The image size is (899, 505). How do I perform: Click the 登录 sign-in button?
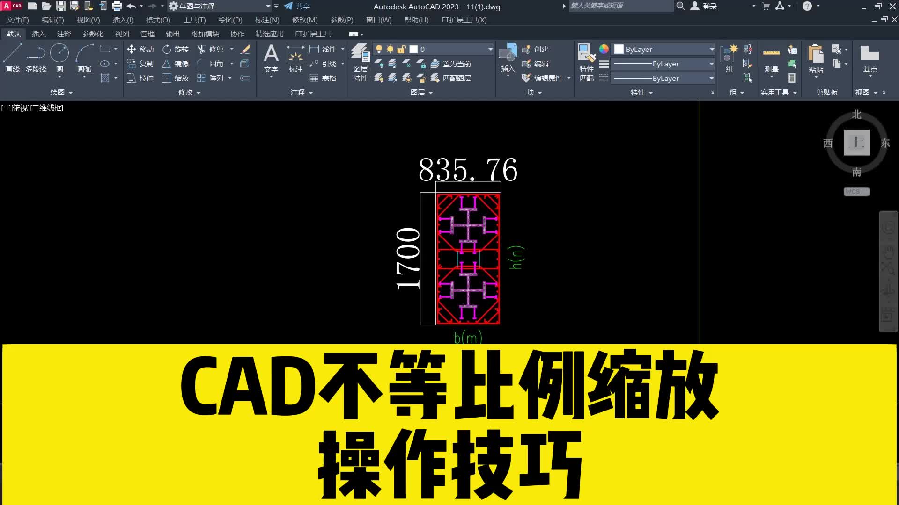pyautogui.click(x=704, y=6)
